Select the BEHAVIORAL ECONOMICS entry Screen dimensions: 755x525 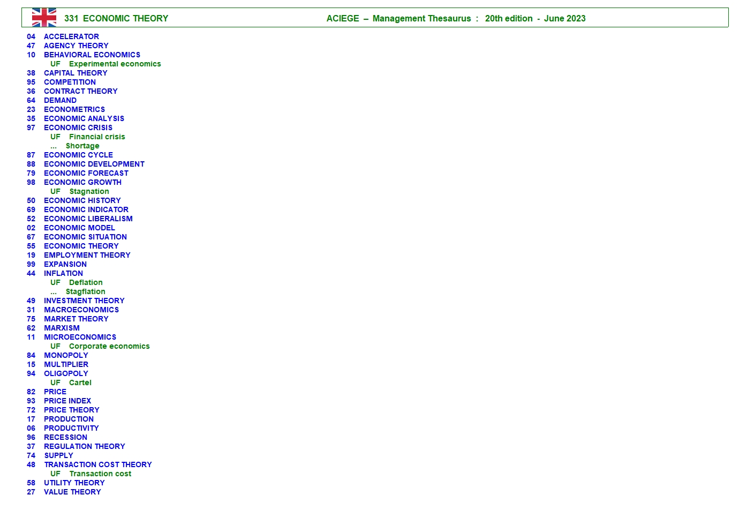point(92,55)
